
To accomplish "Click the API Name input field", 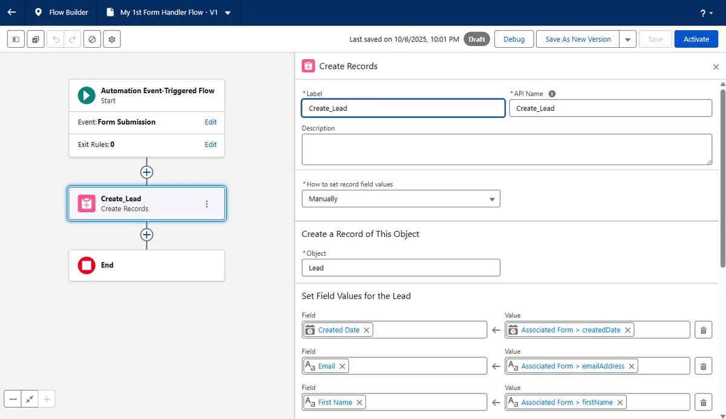I will pos(610,108).
